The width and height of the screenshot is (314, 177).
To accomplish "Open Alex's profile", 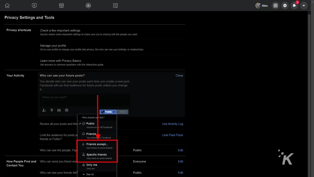I will [x=262, y=6].
